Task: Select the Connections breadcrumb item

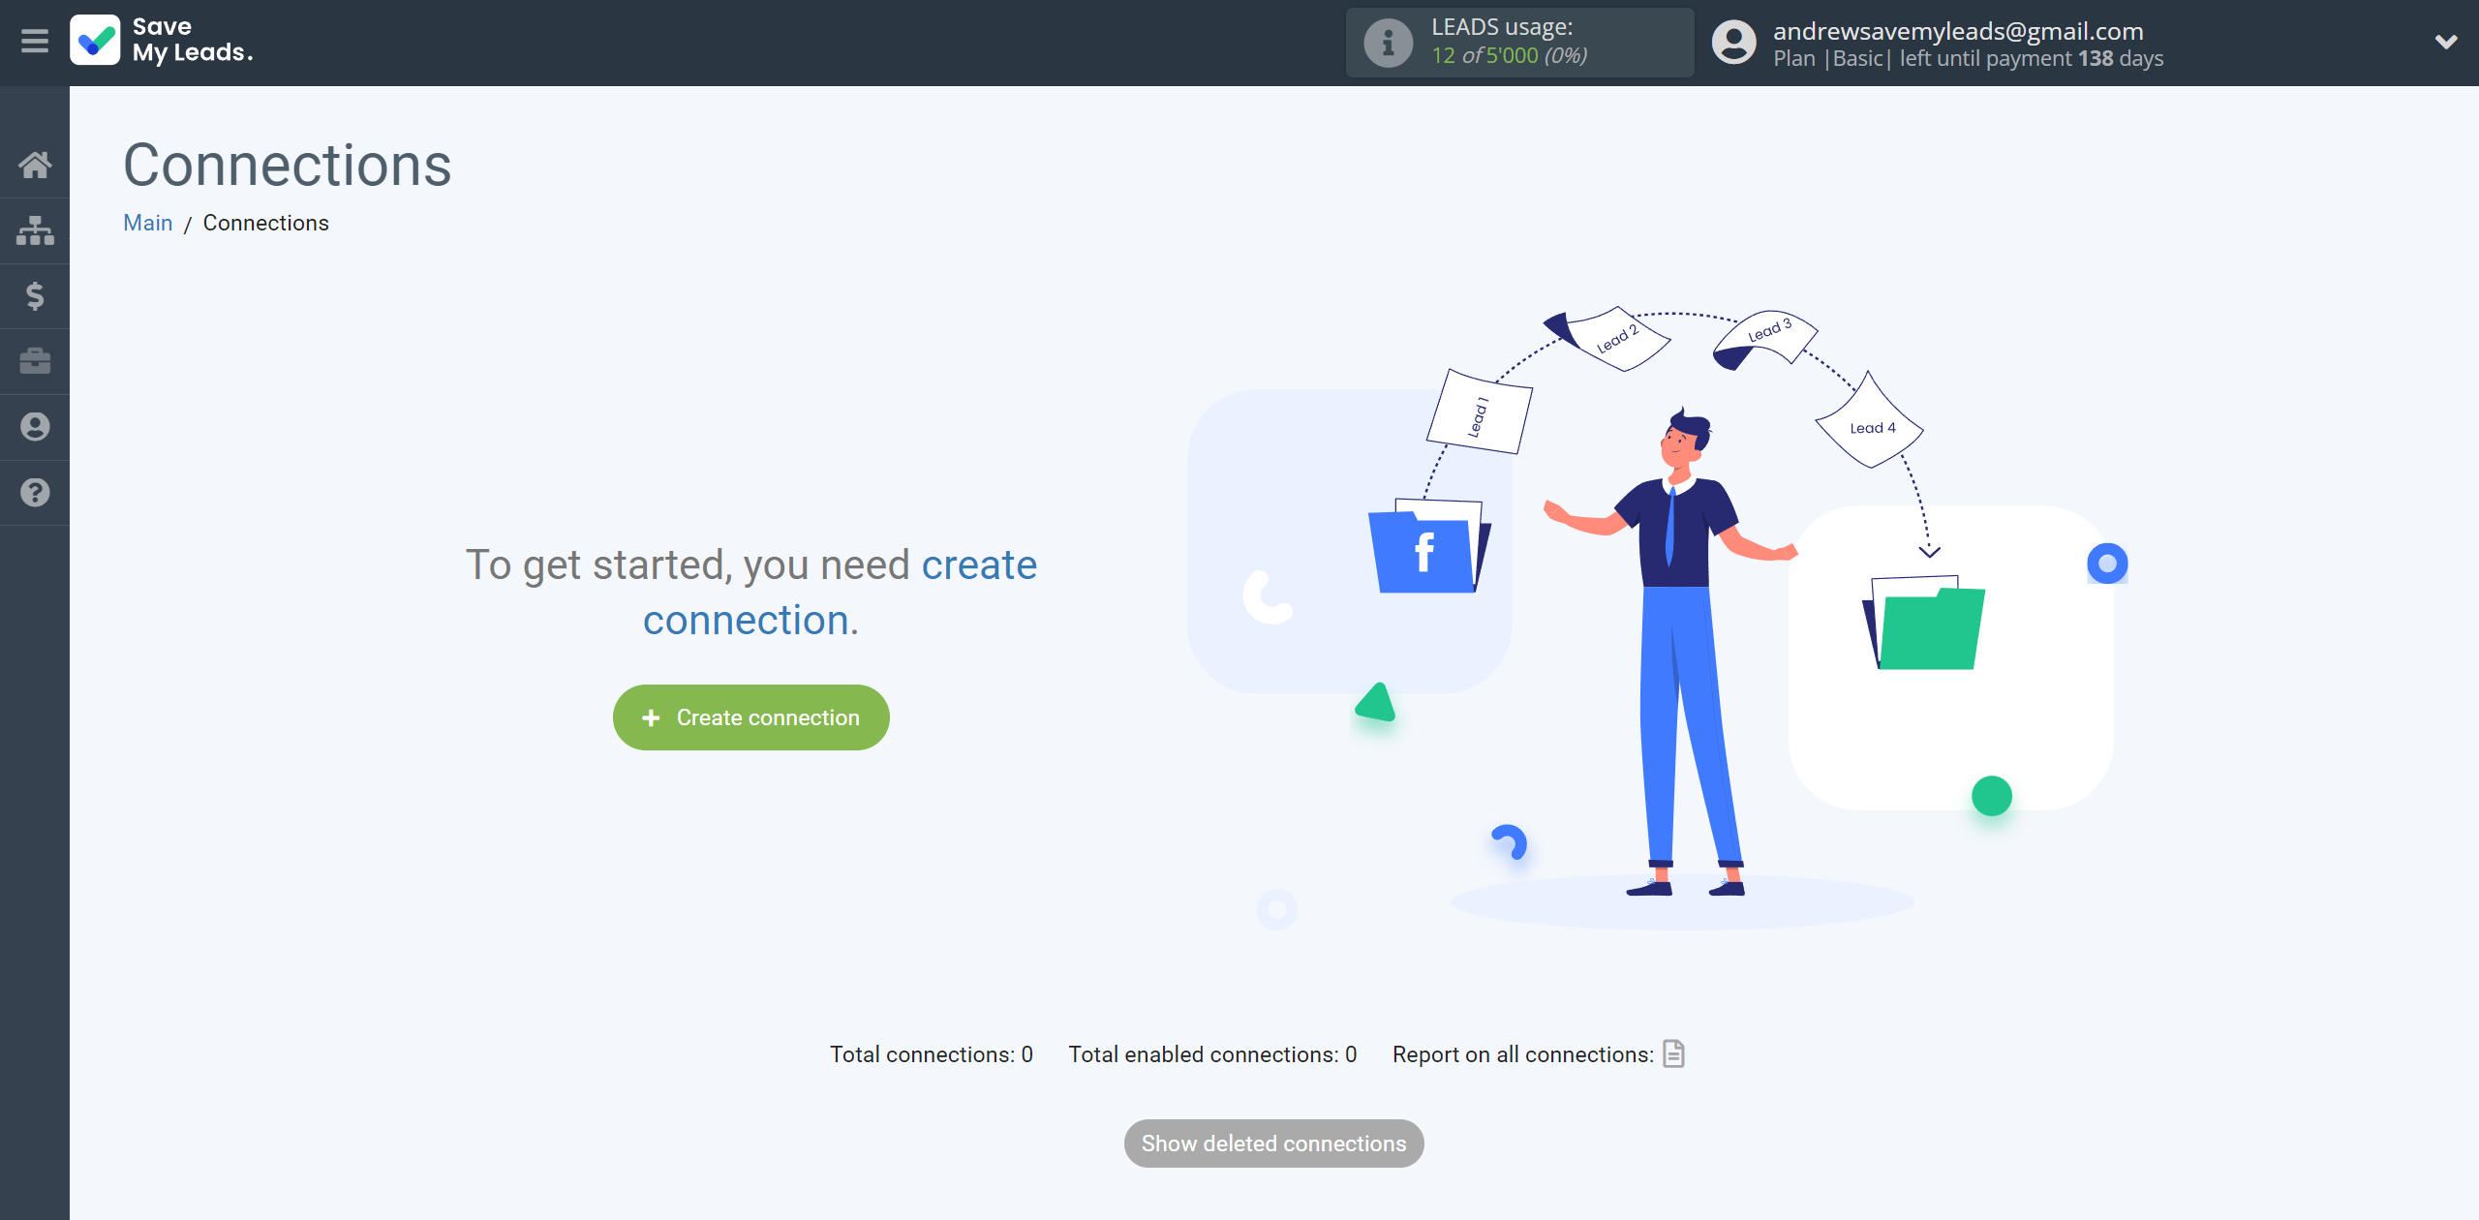Action: click(x=265, y=223)
